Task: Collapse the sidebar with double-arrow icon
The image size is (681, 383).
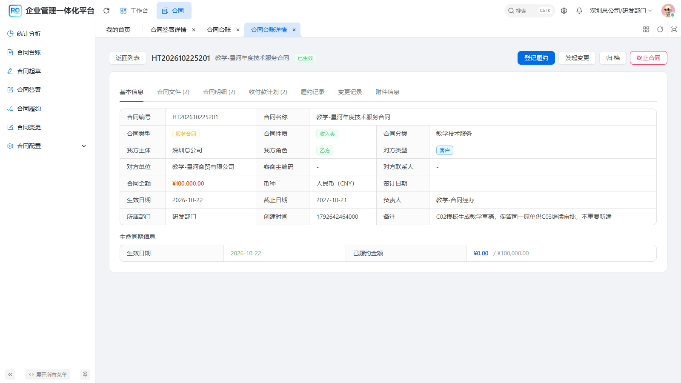Action: (10, 374)
